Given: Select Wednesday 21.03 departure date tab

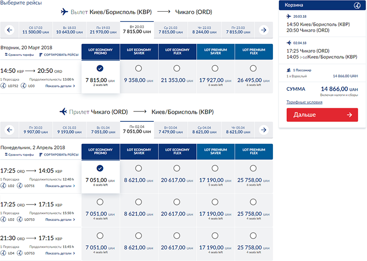Looking at the screenshot, I should click(x=168, y=30).
